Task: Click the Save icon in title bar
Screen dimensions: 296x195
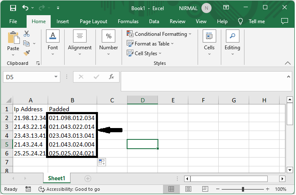Action: coord(13,8)
